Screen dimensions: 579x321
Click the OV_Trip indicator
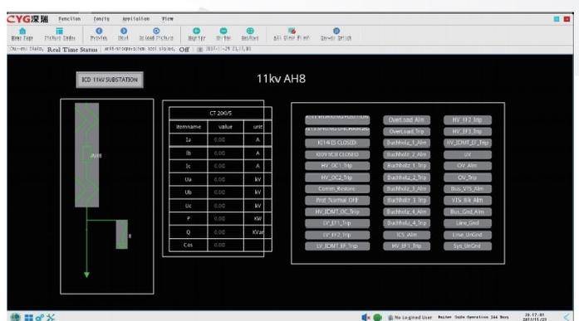coord(468,178)
